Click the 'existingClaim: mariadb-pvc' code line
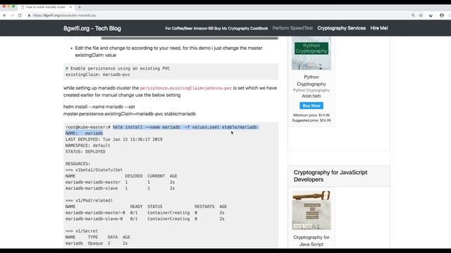This screenshot has width=451, height=253. (x=98, y=74)
